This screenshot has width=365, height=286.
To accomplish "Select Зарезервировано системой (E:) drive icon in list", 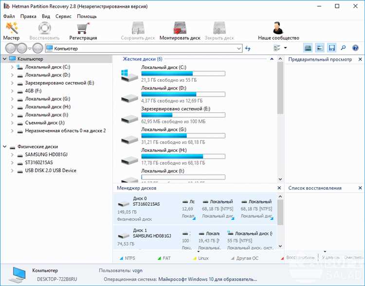I will 129,119.
